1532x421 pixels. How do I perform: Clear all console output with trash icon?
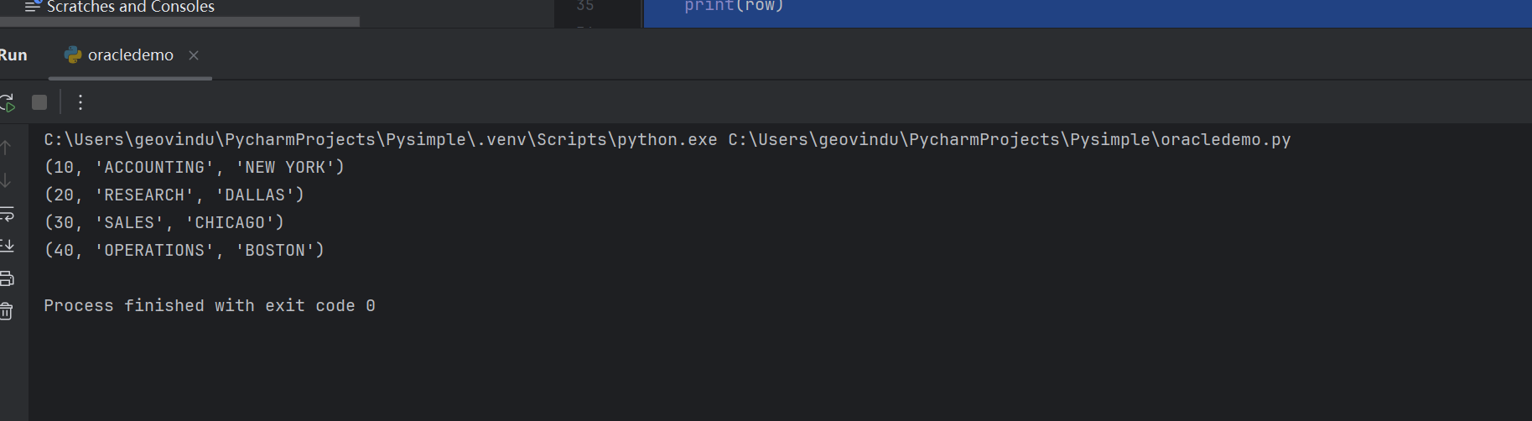click(7, 311)
